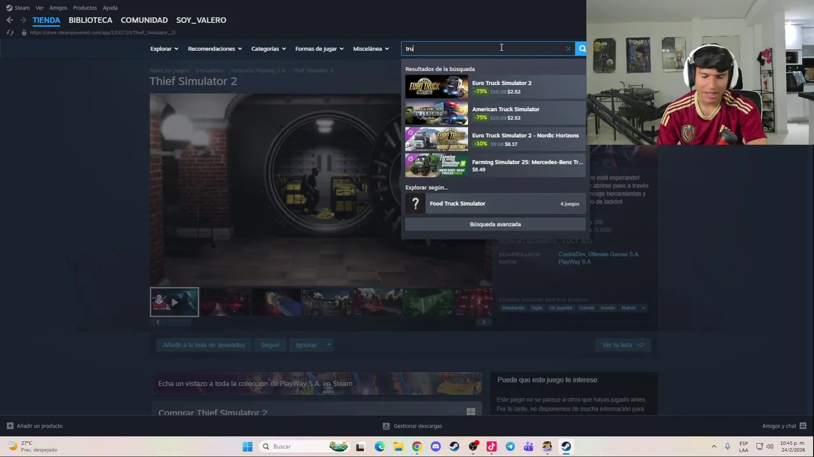814x457 pixels.
Task: Switch to the TIENDA tab
Action: (x=46, y=20)
